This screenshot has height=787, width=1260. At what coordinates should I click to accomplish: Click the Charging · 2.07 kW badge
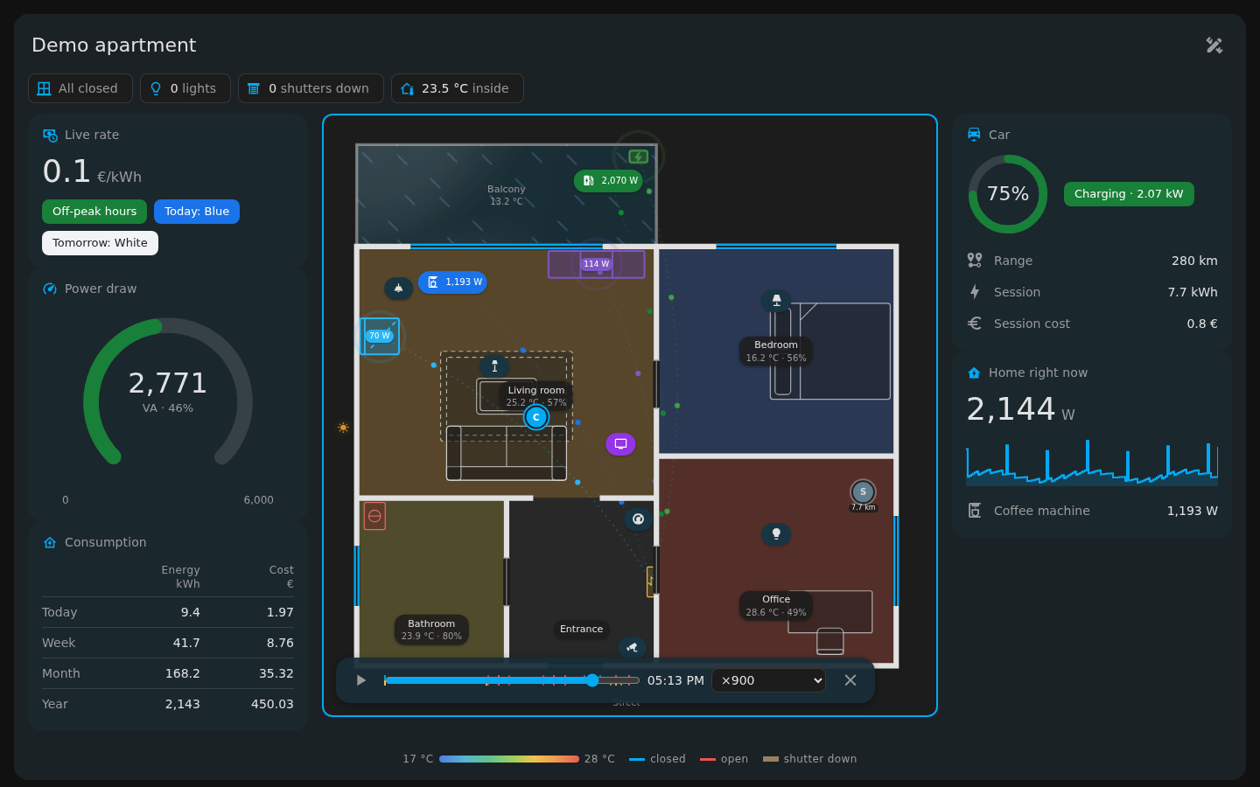[1129, 194]
